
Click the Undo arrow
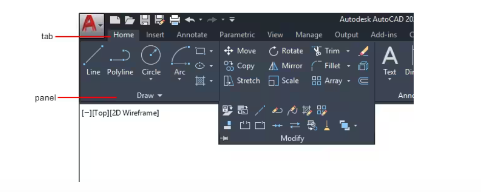point(190,20)
